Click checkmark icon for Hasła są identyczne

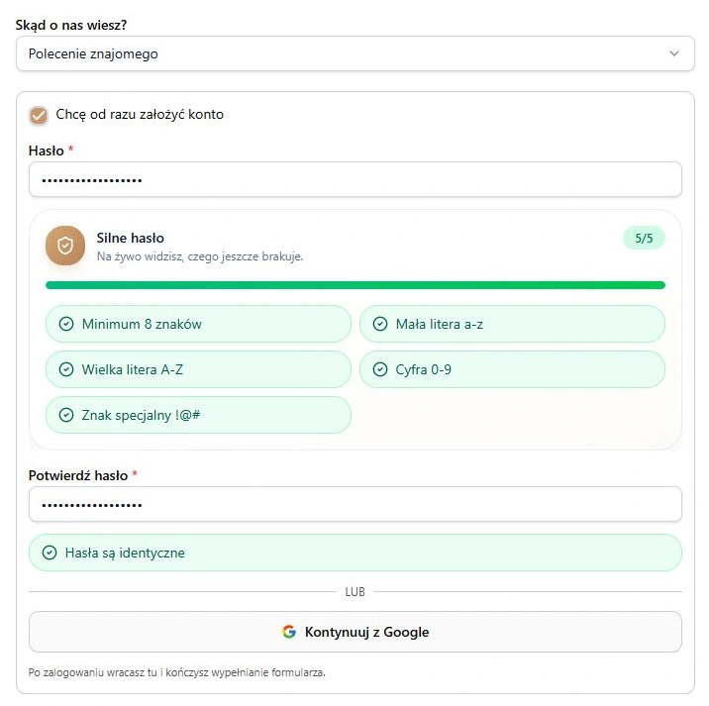click(50, 553)
